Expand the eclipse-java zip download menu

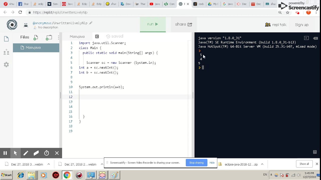[262, 164]
